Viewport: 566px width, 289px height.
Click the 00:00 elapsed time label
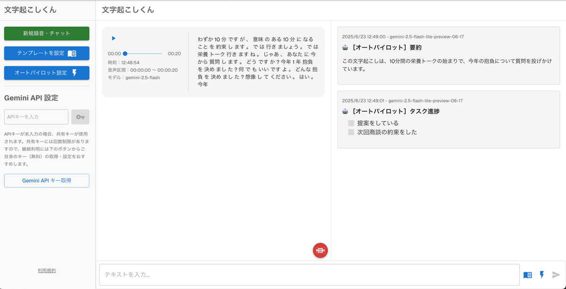(x=114, y=54)
